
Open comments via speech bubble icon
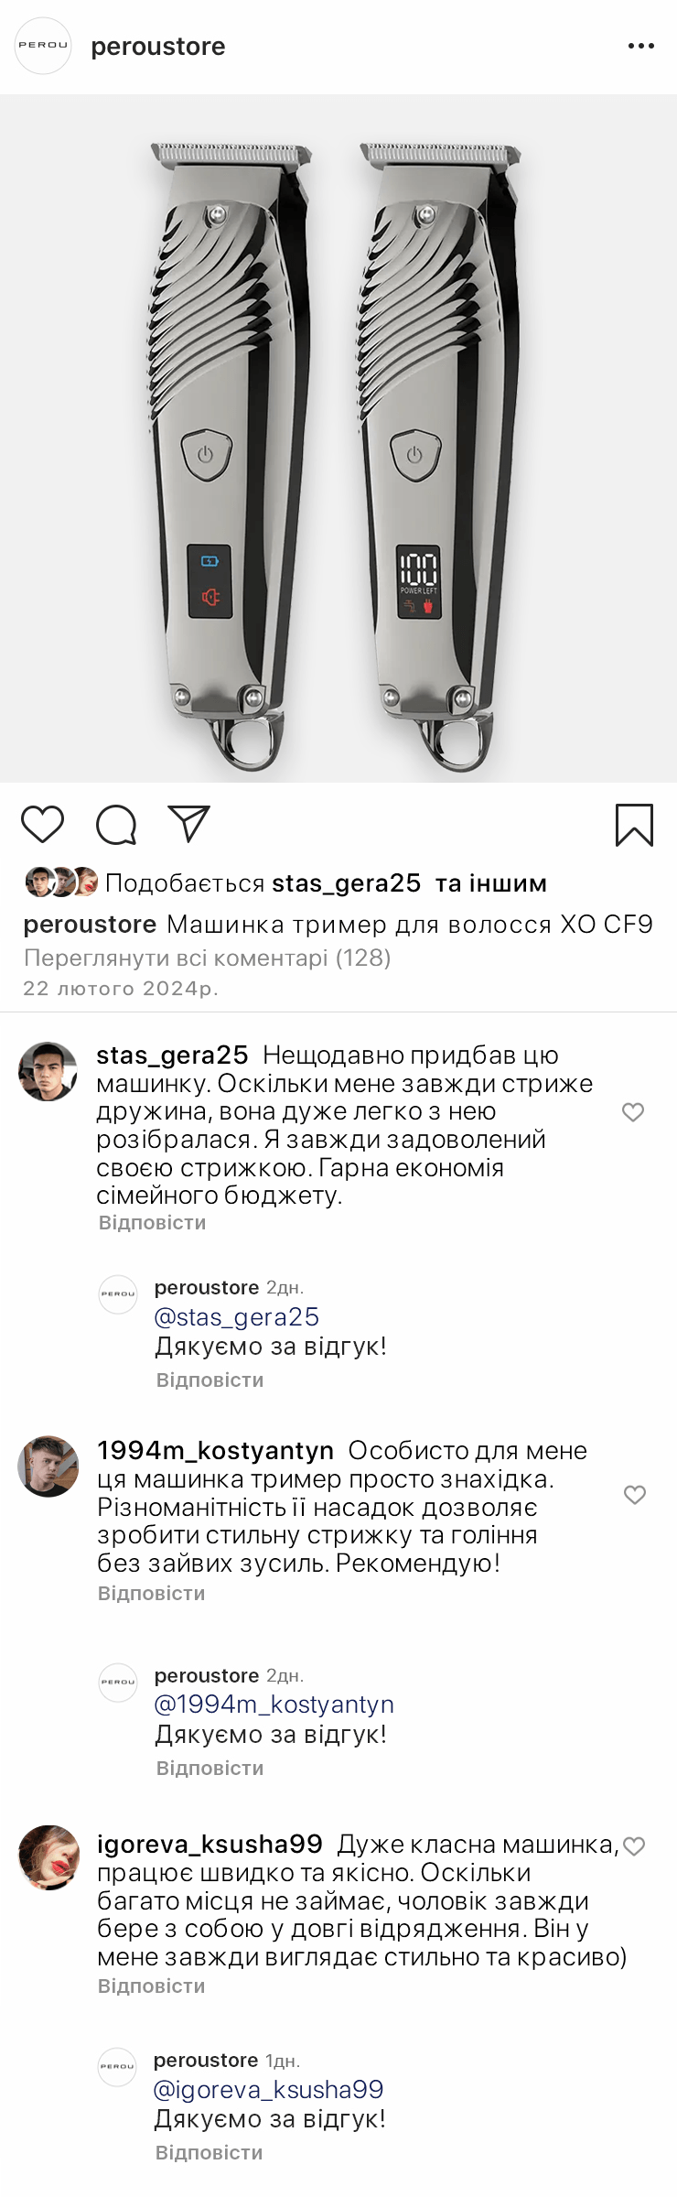click(116, 824)
